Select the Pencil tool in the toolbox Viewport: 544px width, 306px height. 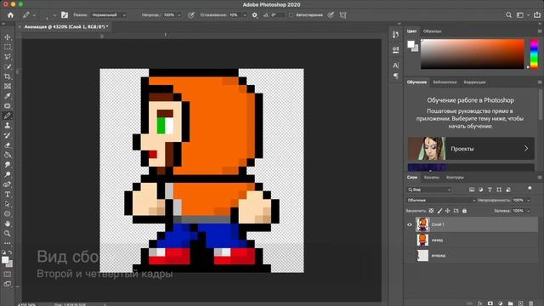pos(8,116)
